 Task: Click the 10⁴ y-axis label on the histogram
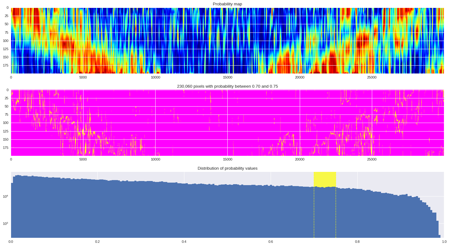[x=5, y=197]
